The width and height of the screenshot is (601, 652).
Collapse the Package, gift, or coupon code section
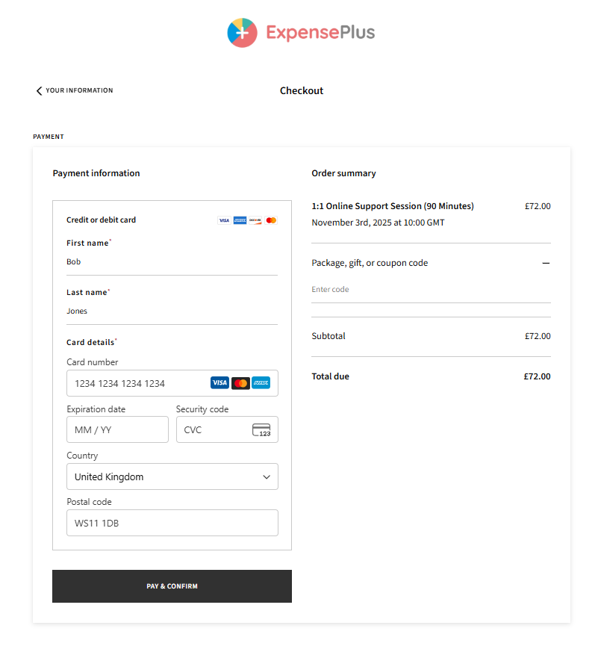click(x=546, y=263)
